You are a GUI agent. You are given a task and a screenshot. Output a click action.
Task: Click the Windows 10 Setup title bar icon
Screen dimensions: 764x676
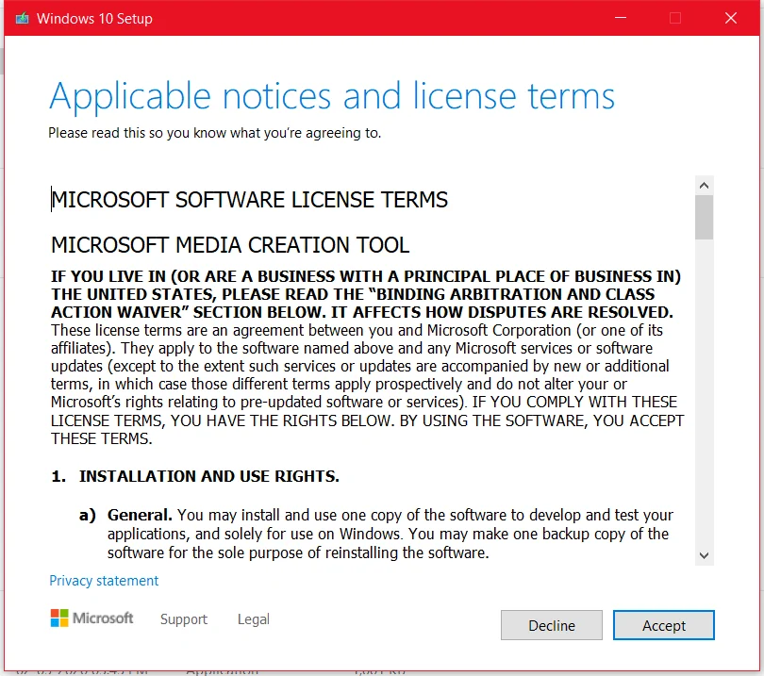[x=22, y=19]
